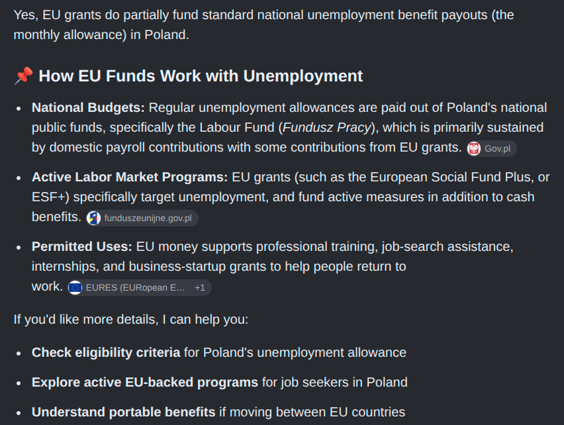Viewport: 564px width, 425px height.
Task: Click the EU flag icon
Action: click(75, 288)
